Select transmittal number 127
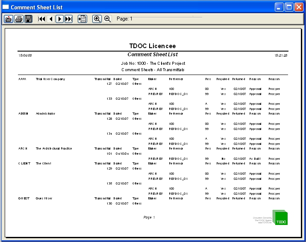 pyautogui.click(x=109, y=84)
